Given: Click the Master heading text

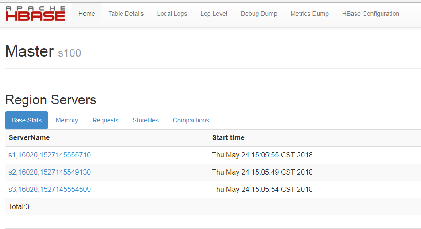Looking at the screenshot, I should tap(30, 51).
